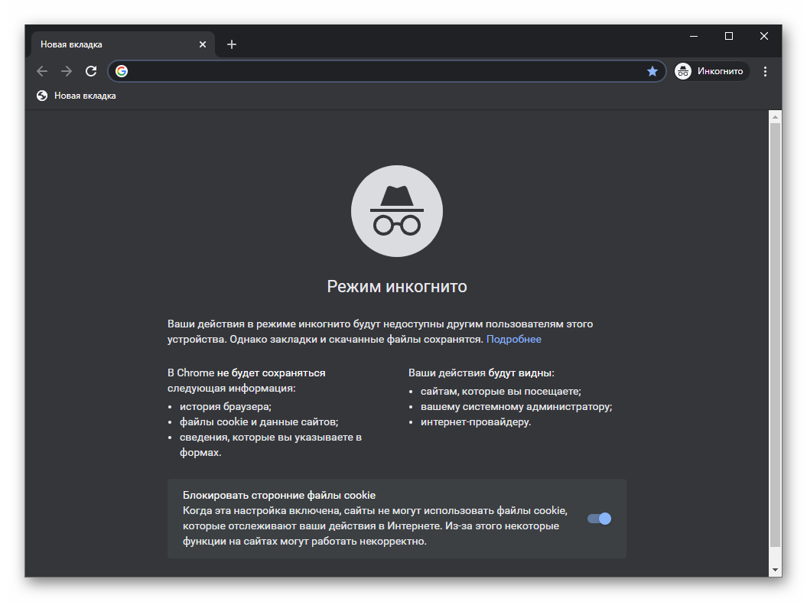Click the text сайтам, которые вы посещаете

coord(501,392)
